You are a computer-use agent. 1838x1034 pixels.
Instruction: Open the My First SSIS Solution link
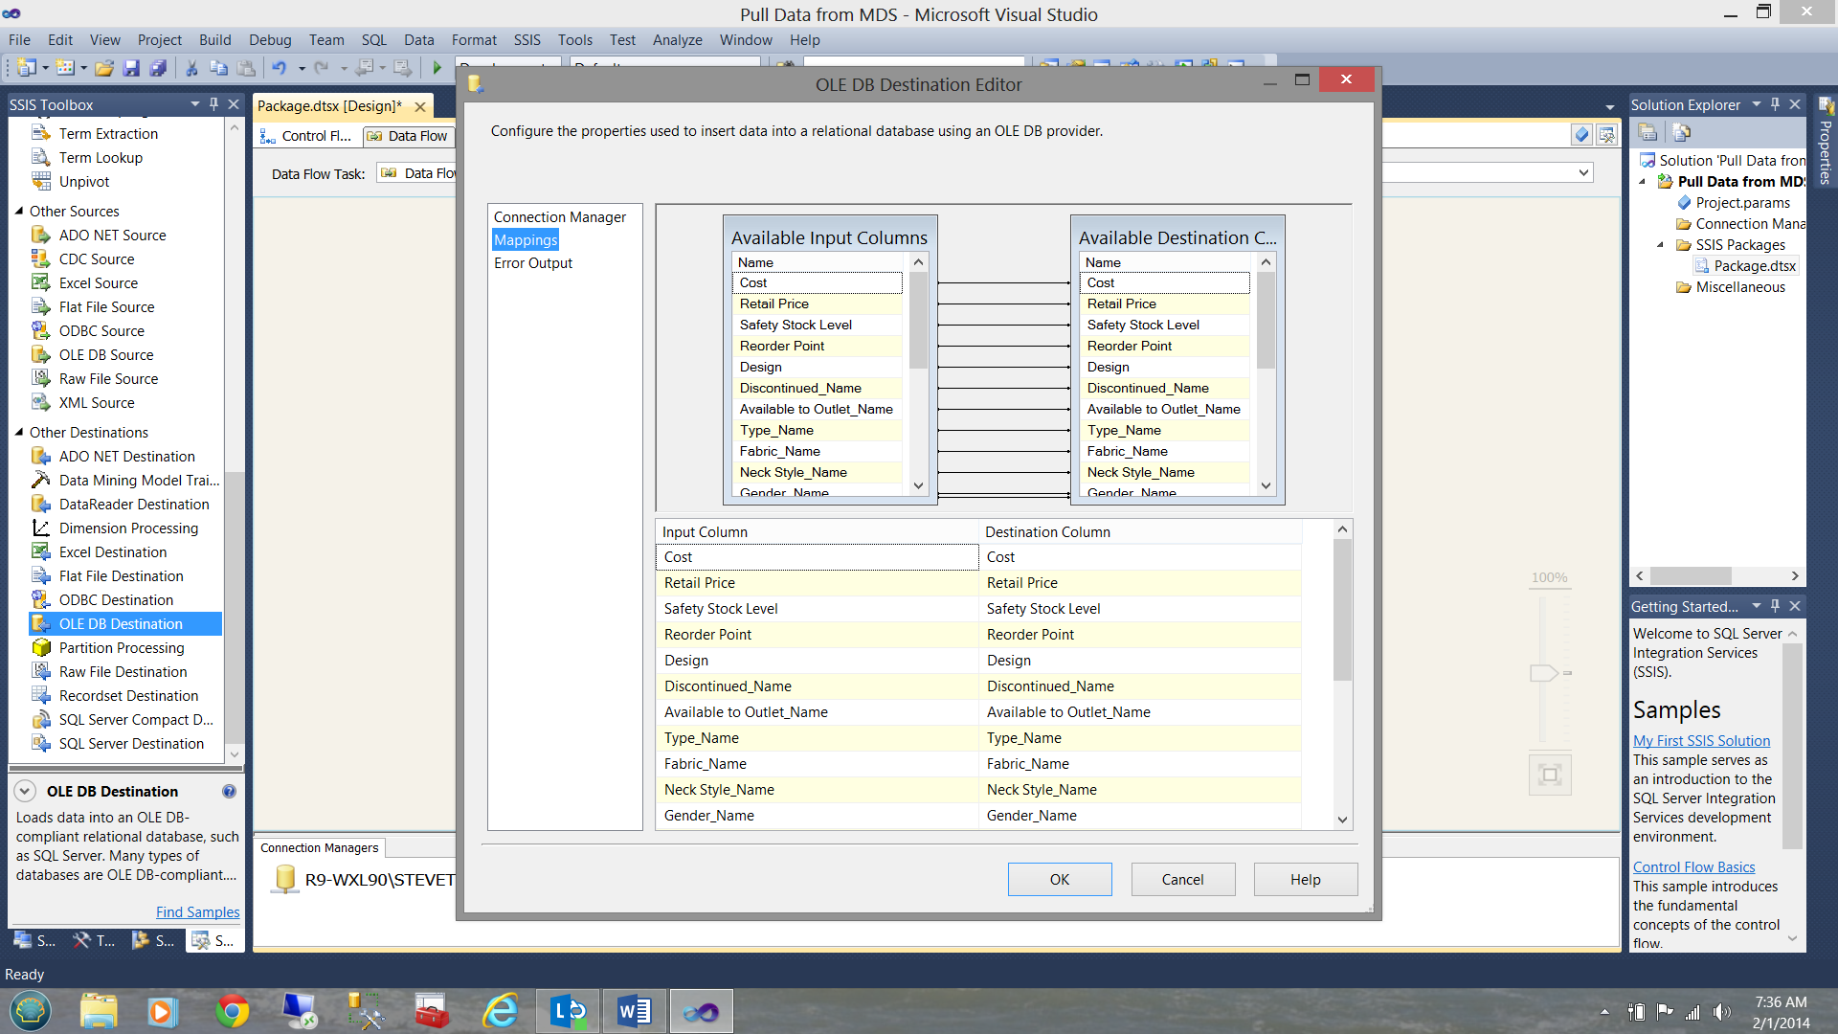(x=1701, y=740)
